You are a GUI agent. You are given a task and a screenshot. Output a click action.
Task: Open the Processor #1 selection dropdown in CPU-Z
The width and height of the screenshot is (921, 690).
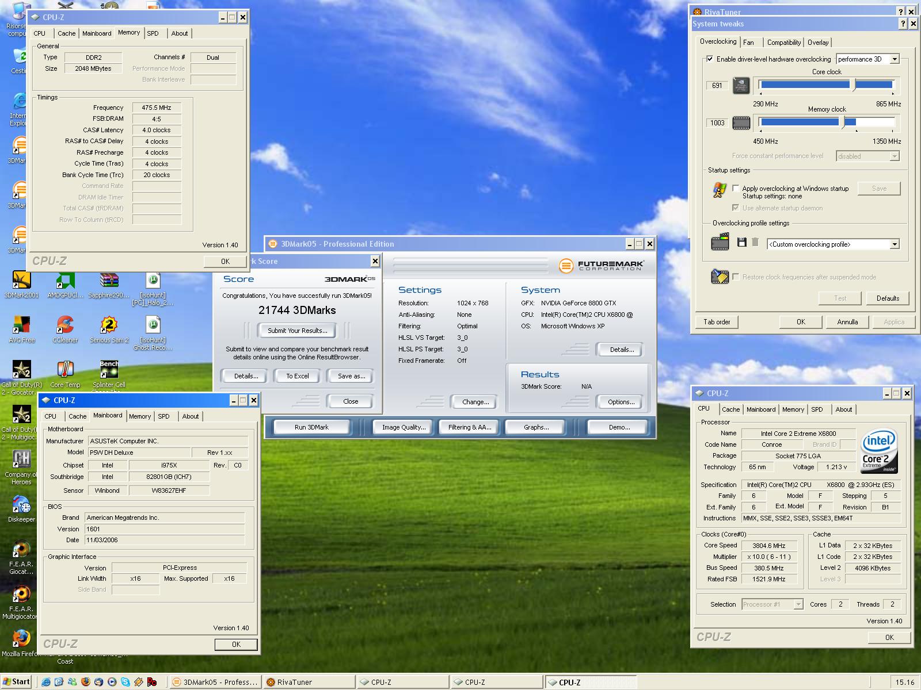[x=771, y=604]
